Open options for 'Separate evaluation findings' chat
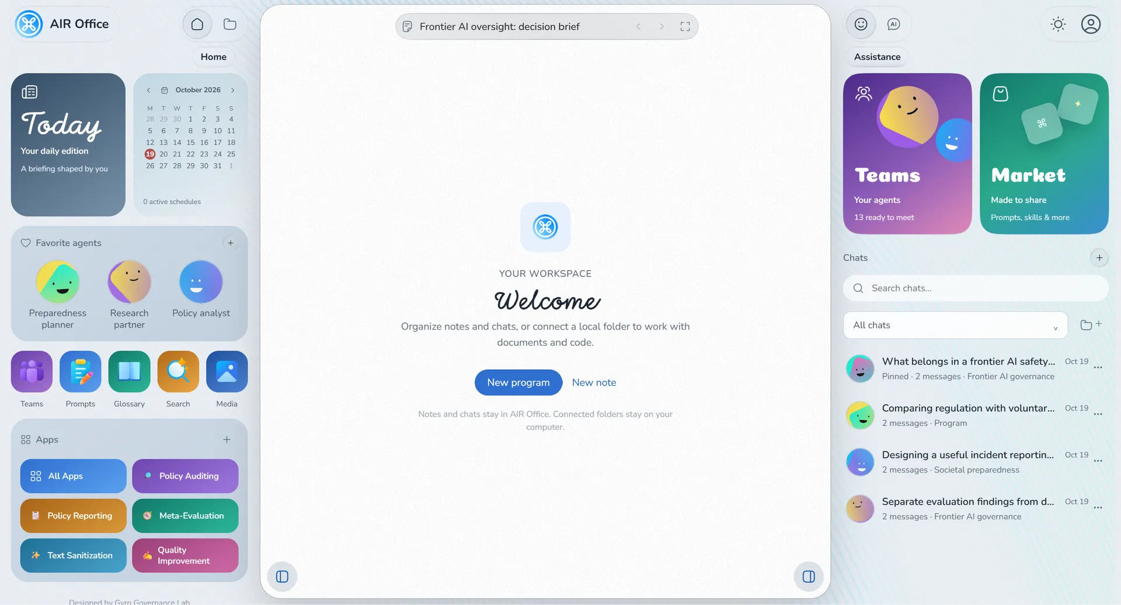 (1098, 508)
